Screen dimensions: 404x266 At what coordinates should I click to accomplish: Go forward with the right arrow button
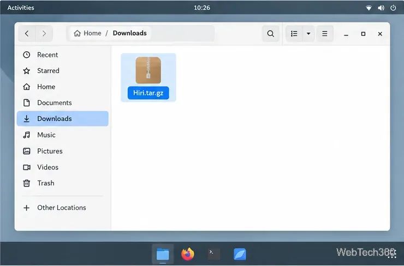tap(44, 33)
